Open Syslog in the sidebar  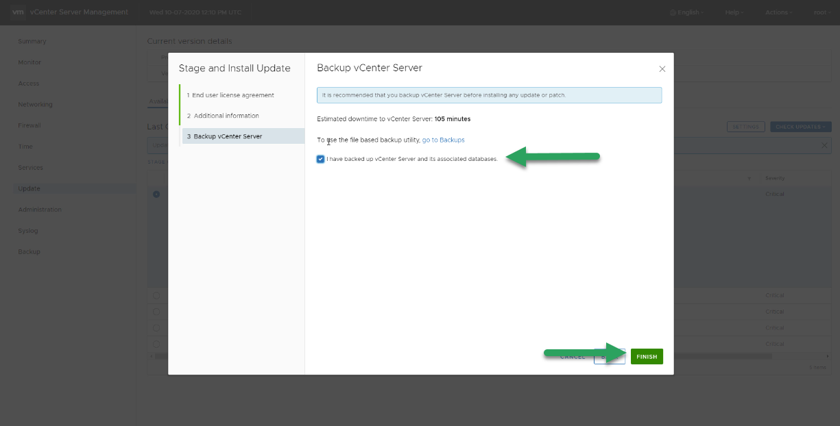pyautogui.click(x=28, y=231)
